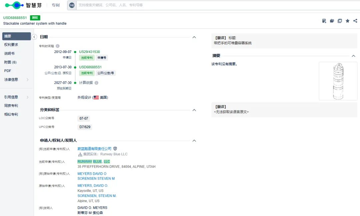Collapse the left sidebar with the arrow
360x216 pixels.
click(x=34, y=37)
